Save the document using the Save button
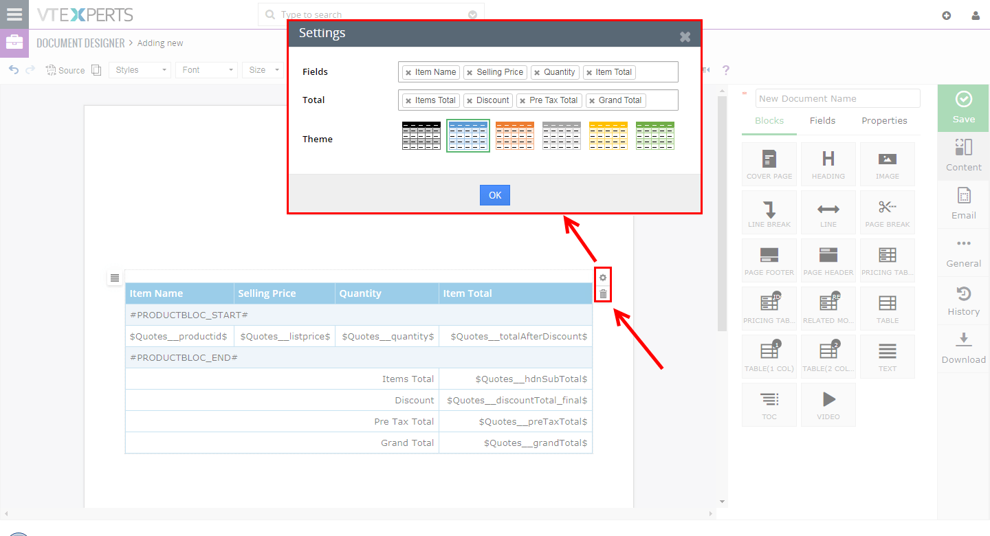The height and width of the screenshot is (536, 990). (x=962, y=109)
